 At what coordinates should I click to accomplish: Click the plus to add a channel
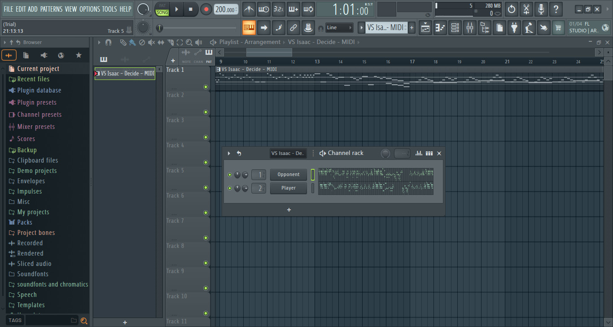289,209
